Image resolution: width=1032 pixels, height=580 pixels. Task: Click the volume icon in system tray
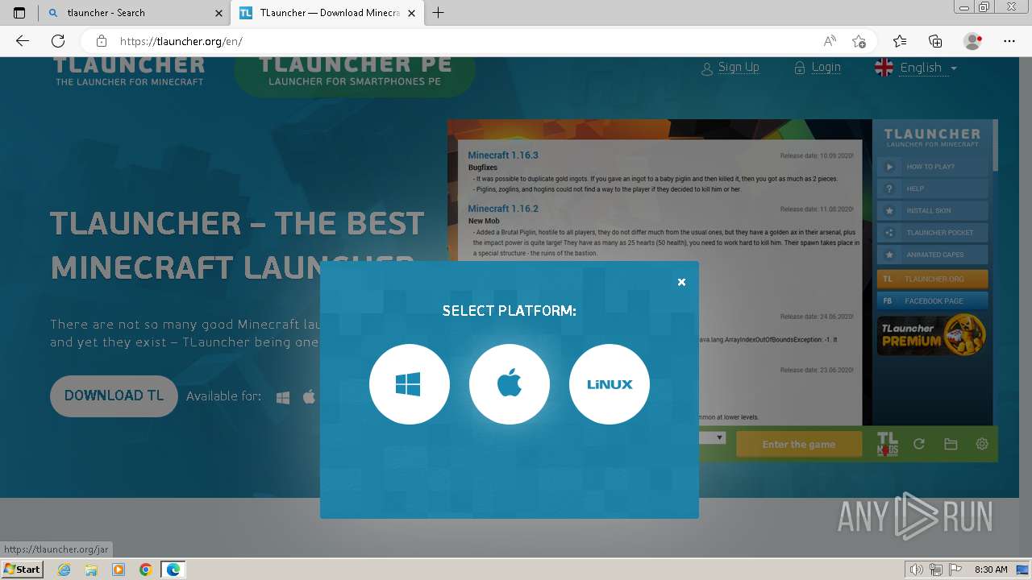pos(917,570)
